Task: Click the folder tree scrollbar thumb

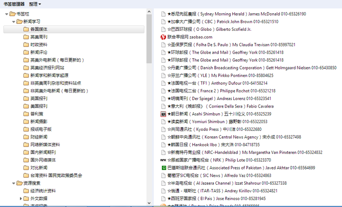Action: pyautogui.click(x=149, y=39)
